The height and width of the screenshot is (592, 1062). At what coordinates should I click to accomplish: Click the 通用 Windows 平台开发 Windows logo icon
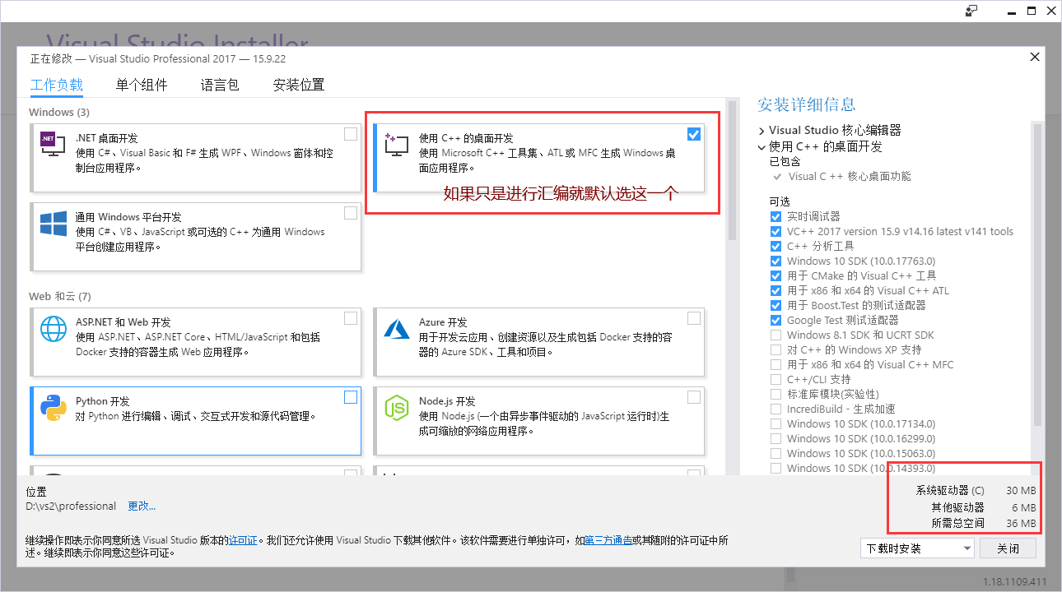(x=53, y=224)
